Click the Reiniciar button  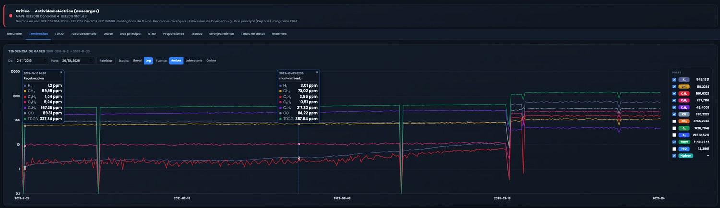pyautogui.click(x=106, y=61)
